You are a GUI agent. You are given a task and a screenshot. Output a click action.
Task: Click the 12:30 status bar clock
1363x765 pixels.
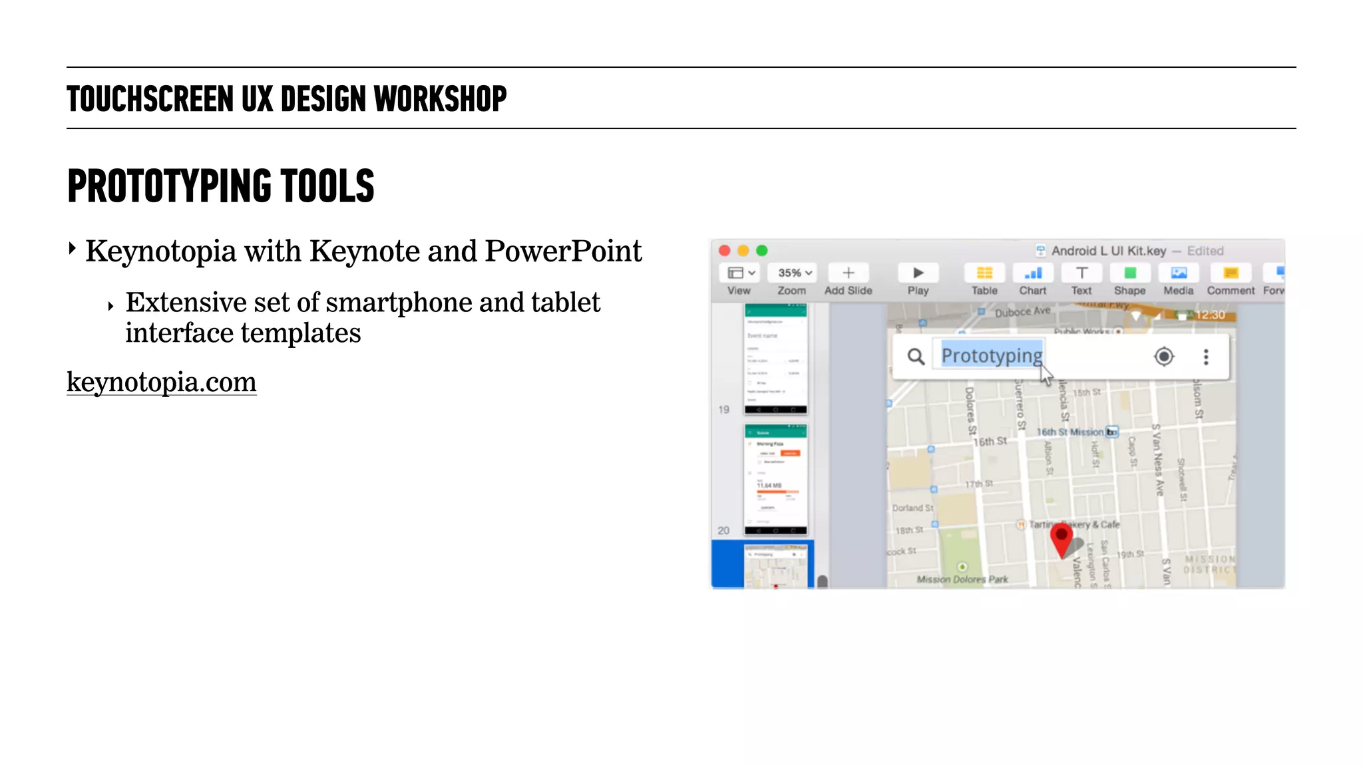[1210, 315]
